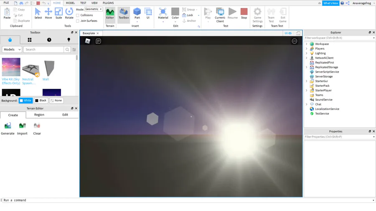Screen dimensions: 376x211
Task: Expand the Chat node
Action: tap(306, 104)
